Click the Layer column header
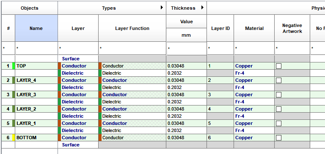This screenshot has width=325, height=154. pos(78,28)
